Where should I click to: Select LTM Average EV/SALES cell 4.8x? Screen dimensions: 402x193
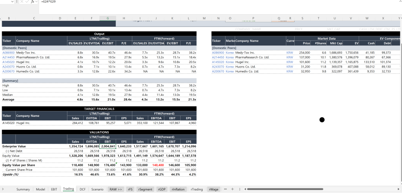[75, 100]
